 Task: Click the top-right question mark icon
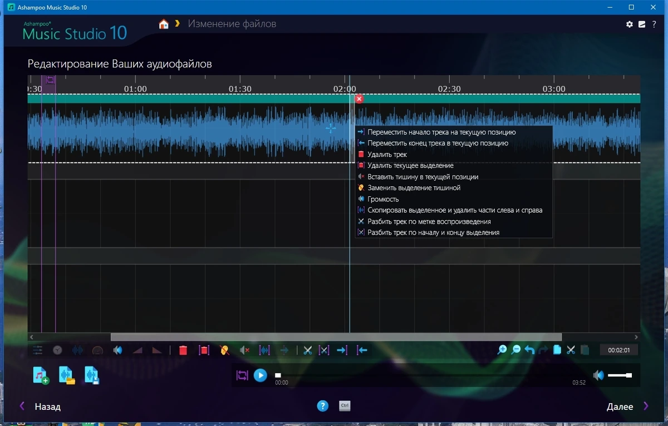(654, 24)
